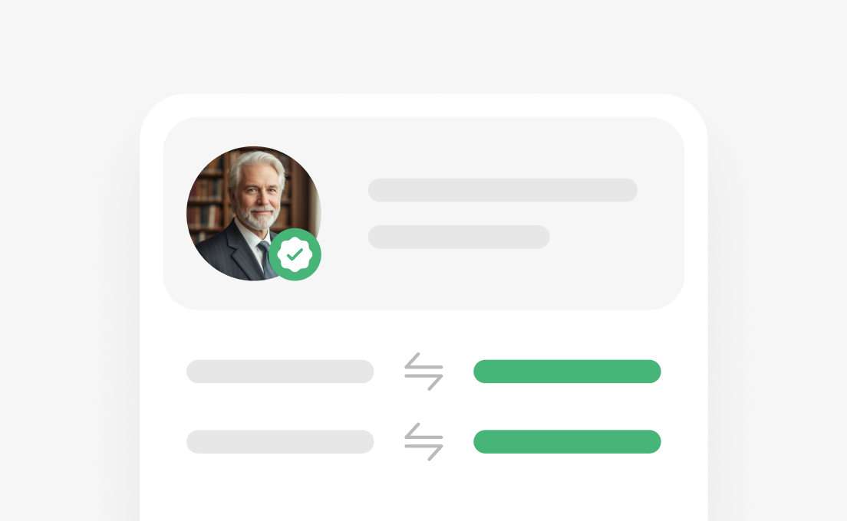847x521 pixels.
Task: Click the long name placeholder beside avatar
Action: (x=503, y=190)
